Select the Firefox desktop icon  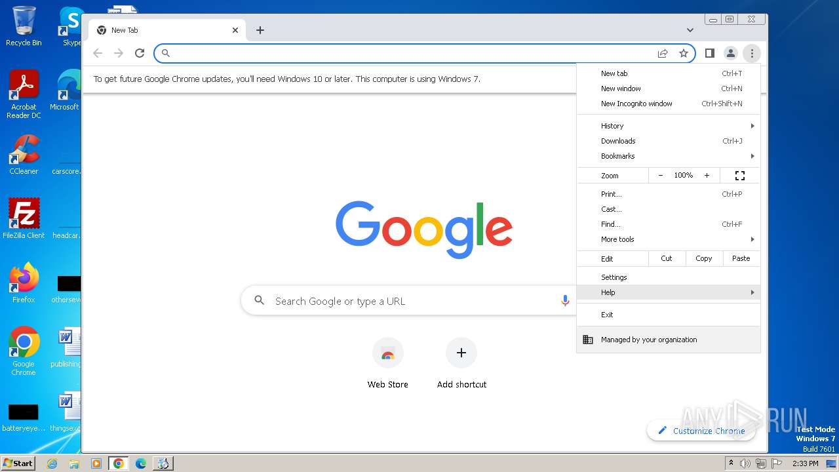tap(24, 283)
